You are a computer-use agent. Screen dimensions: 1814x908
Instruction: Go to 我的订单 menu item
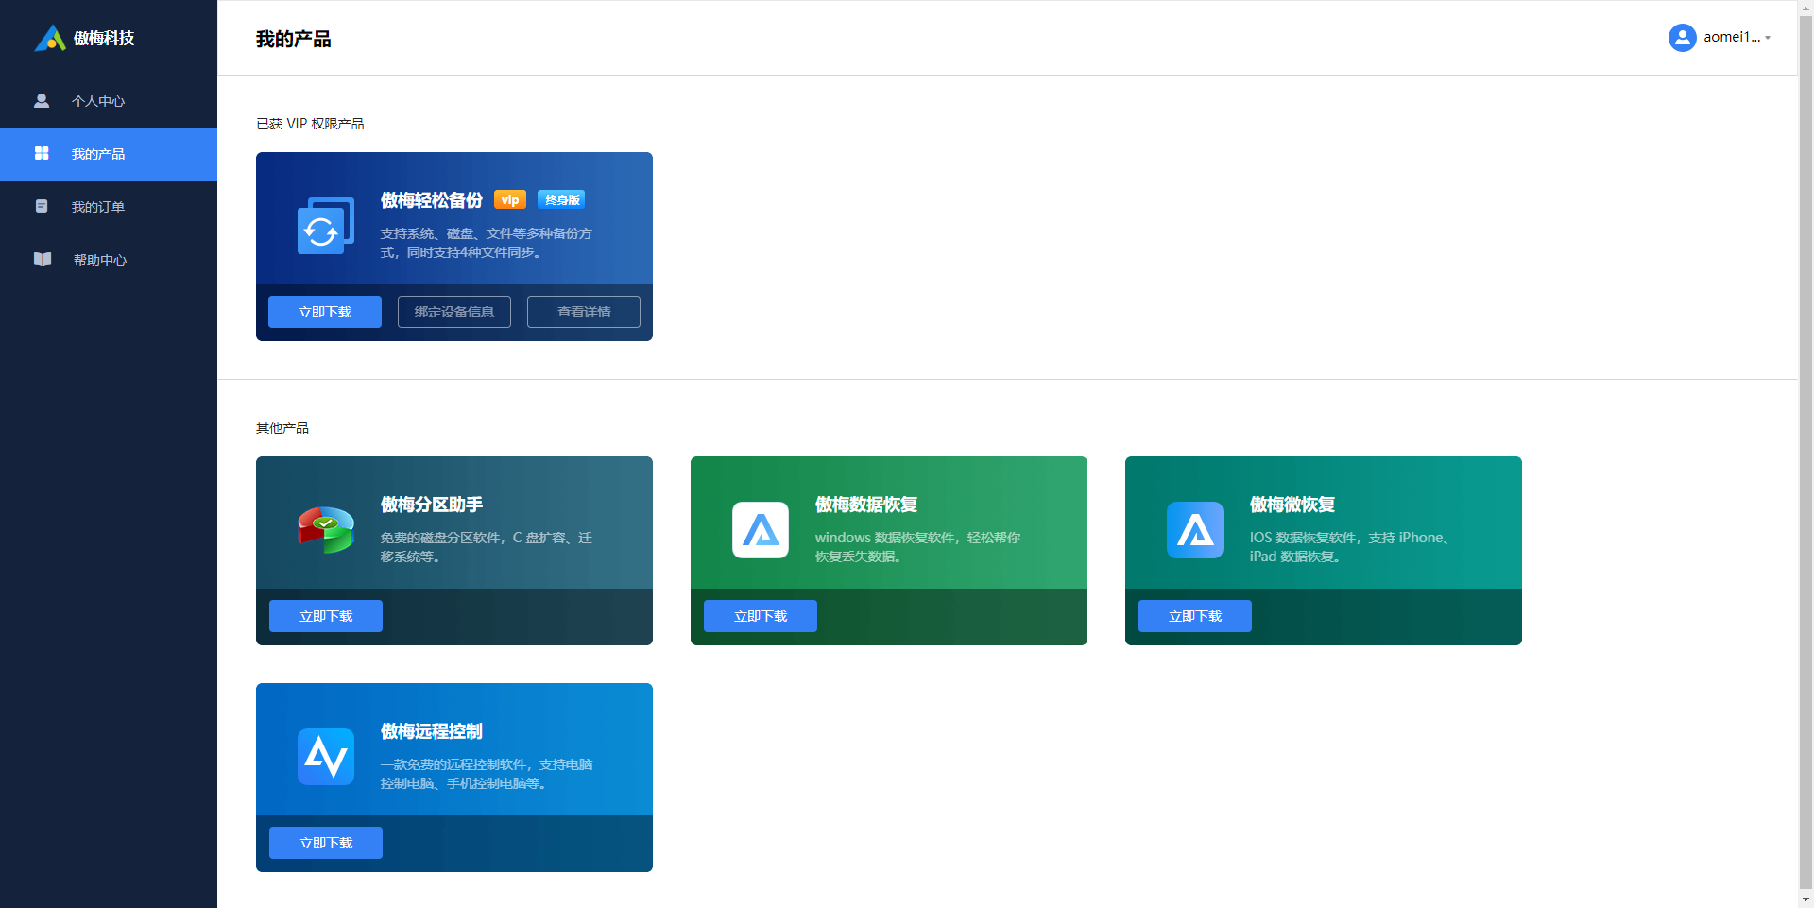109,207
